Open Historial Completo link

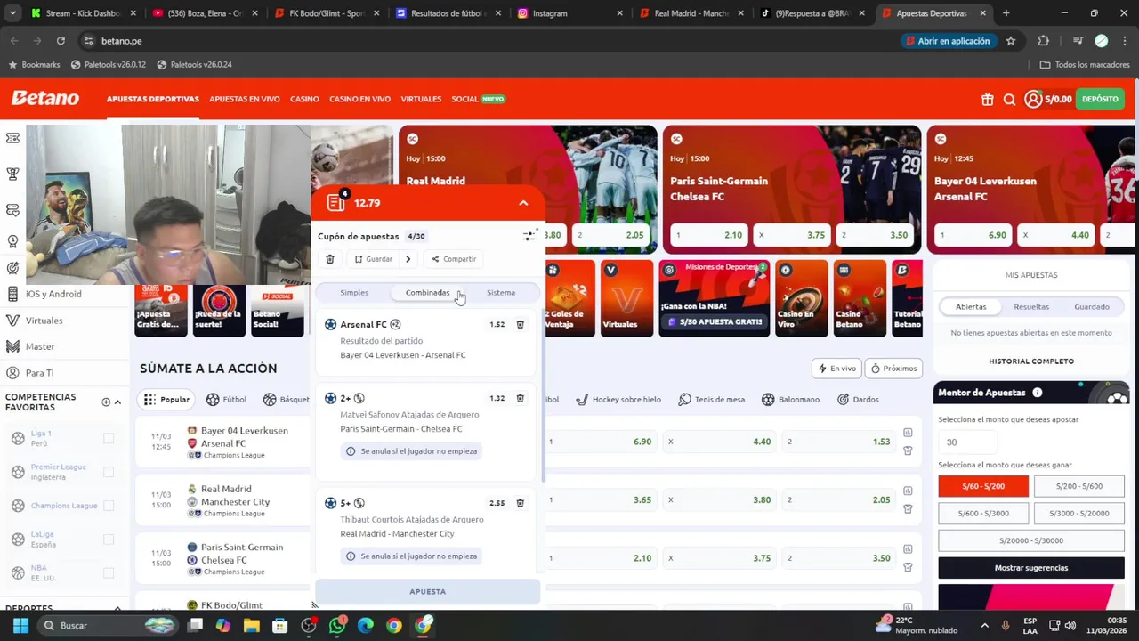click(x=1031, y=361)
